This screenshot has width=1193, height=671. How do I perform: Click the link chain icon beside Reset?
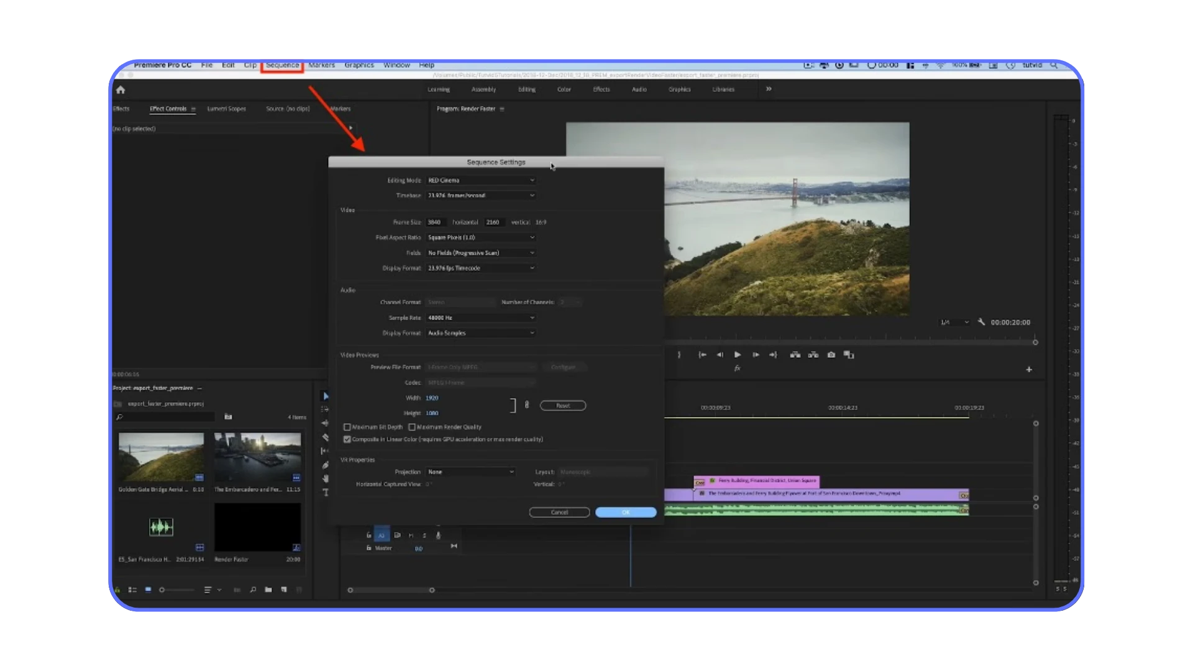point(527,405)
